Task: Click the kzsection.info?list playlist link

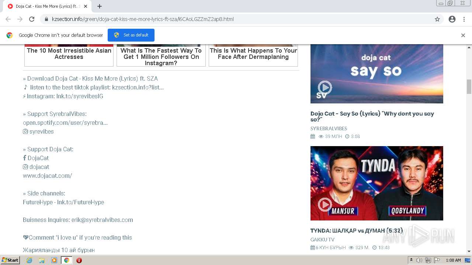Action: click(138, 87)
